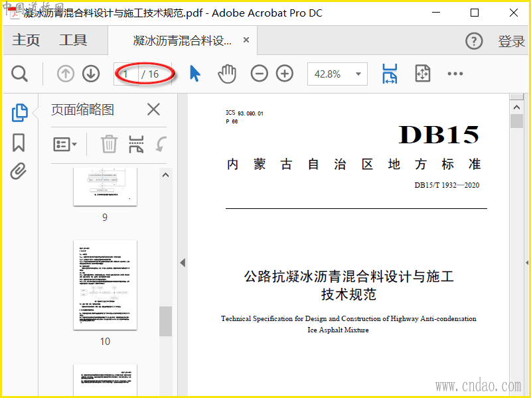Viewport: 531px width, 398px height.
Task: Maximize the Acrobat window
Action: tap(475, 13)
